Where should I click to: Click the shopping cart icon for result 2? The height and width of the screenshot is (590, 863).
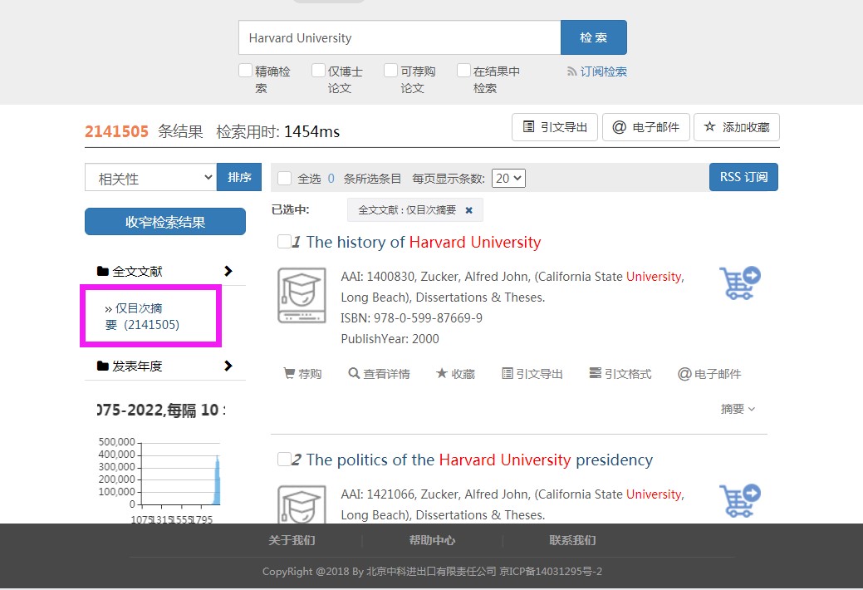(740, 501)
